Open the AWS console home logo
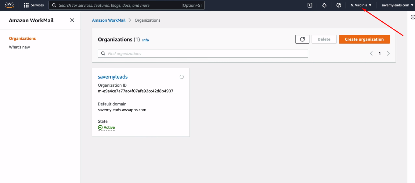The image size is (415, 183). point(9,5)
